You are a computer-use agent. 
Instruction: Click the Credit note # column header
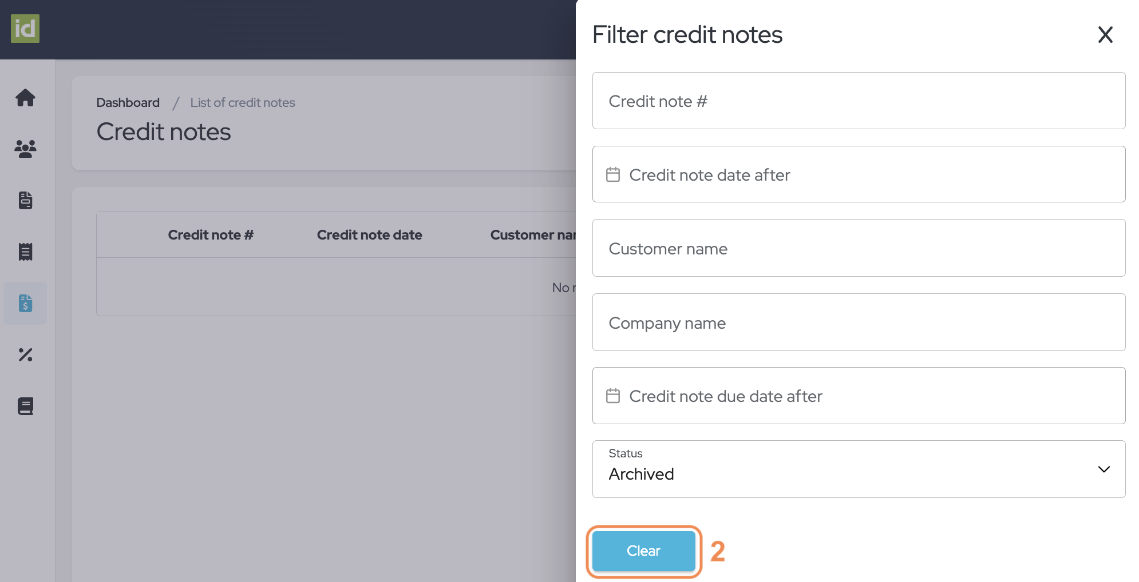pyautogui.click(x=211, y=235)
